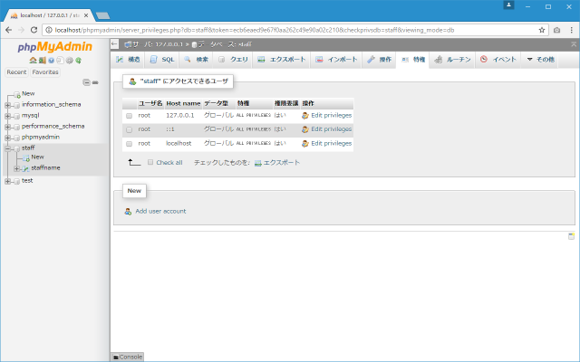Click the camera extension icon in browser toolbar
The image size is (580, 362).
tap(556, 30)
